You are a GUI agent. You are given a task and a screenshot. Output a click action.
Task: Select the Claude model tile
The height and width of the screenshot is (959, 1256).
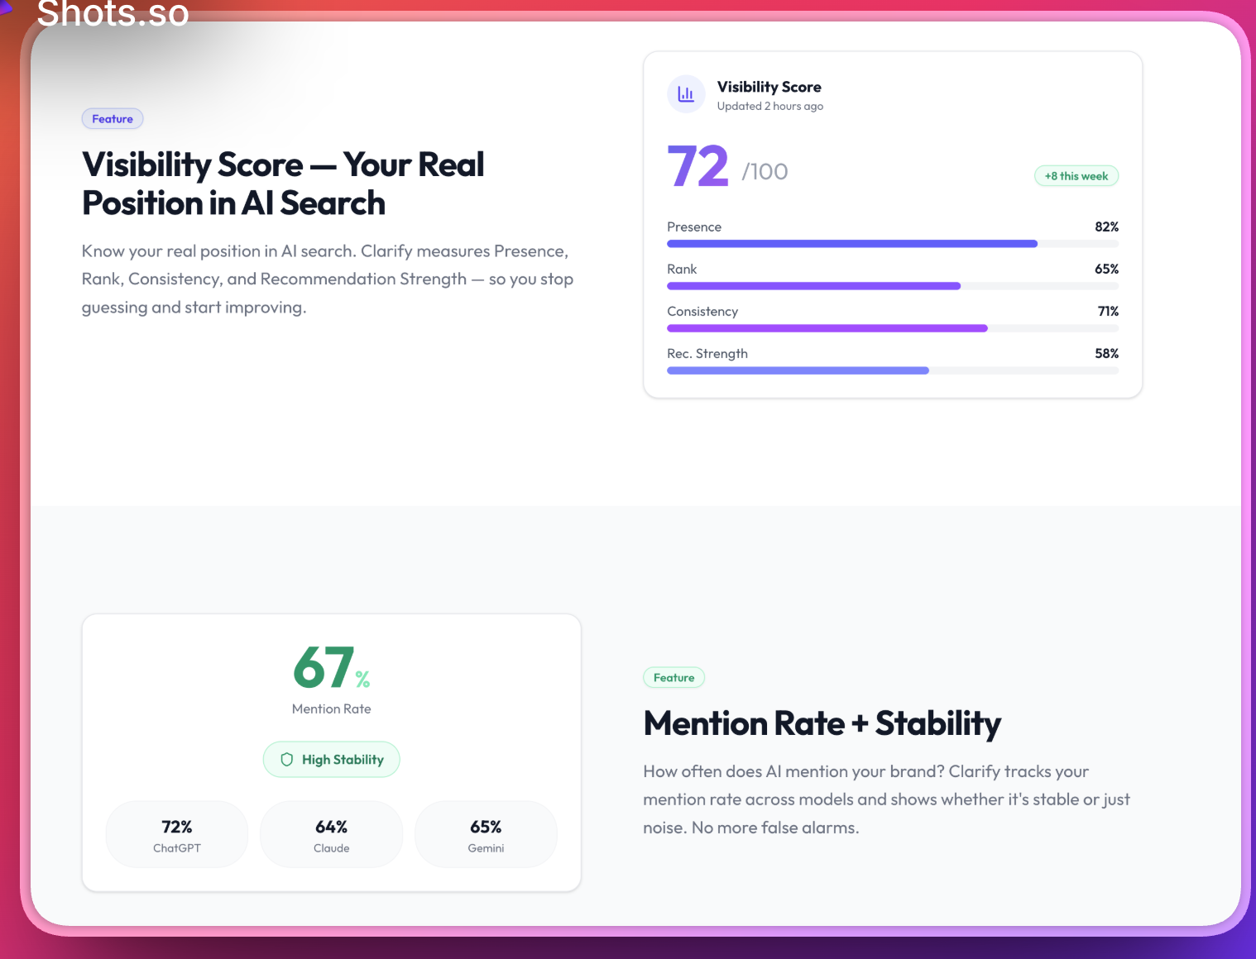tap(331, 834)
